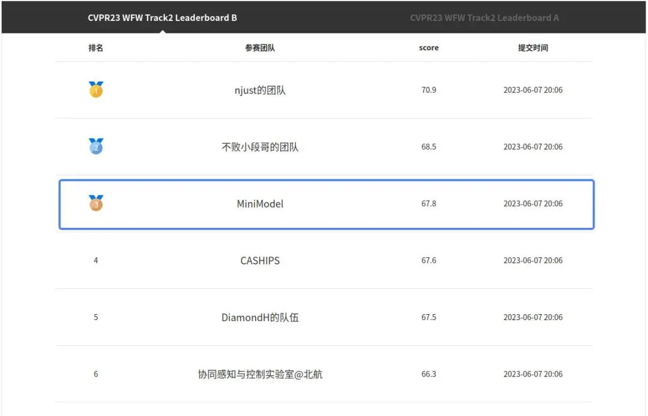This screenshot has height=416, width=648.
Task: Click the score column header
Action: coord(428,48)
